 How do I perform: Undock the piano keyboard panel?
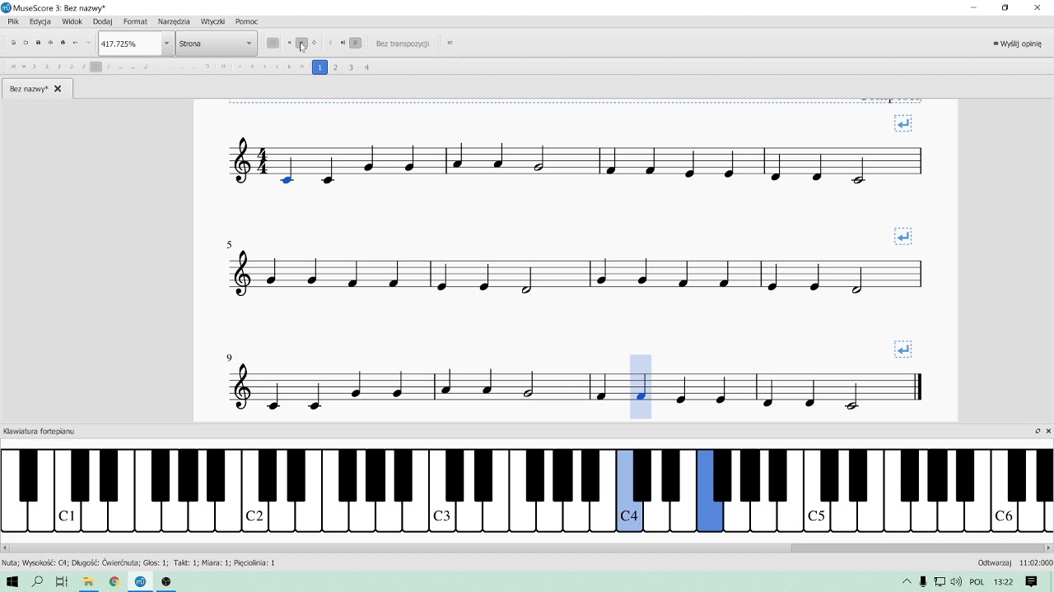1038,431
